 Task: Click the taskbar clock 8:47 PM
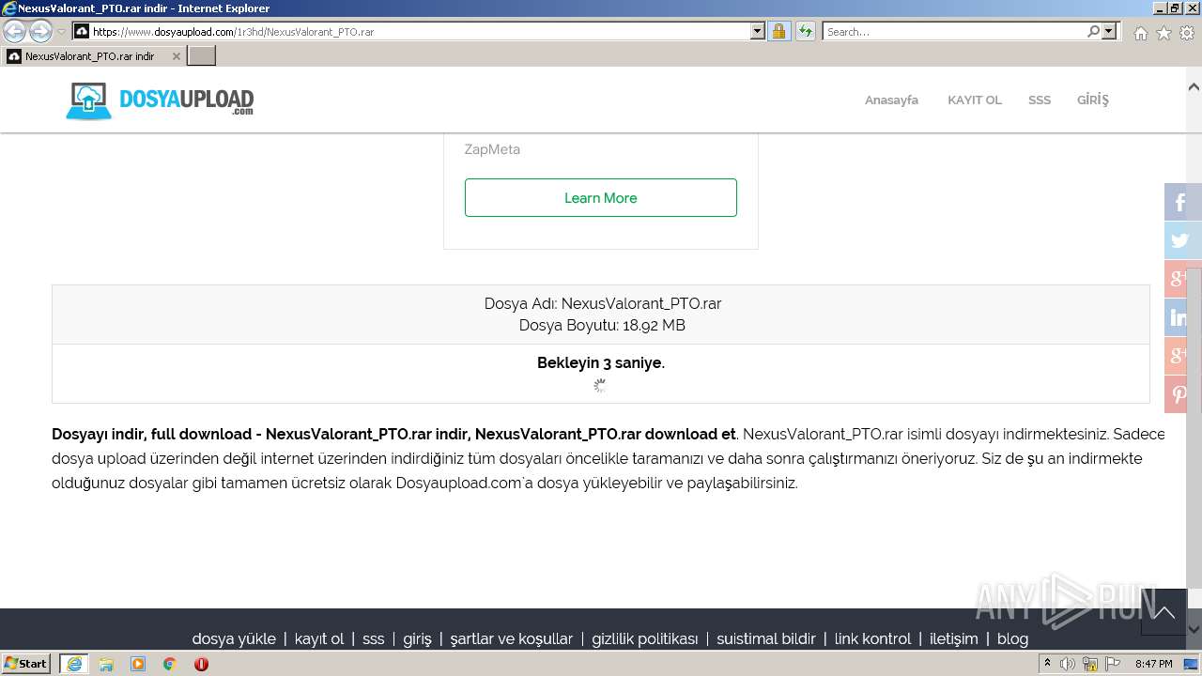[x=1153, y=664]
